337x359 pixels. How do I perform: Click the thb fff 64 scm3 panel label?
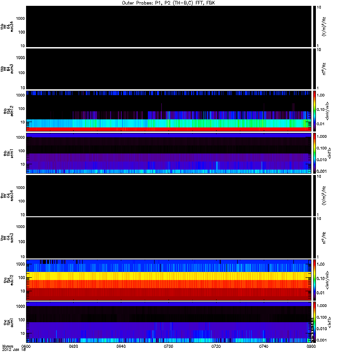click(7, 69)
